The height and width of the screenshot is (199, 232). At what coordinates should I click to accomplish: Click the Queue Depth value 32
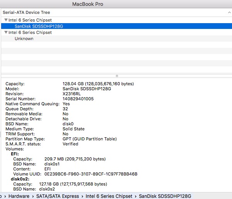[65, 109]
